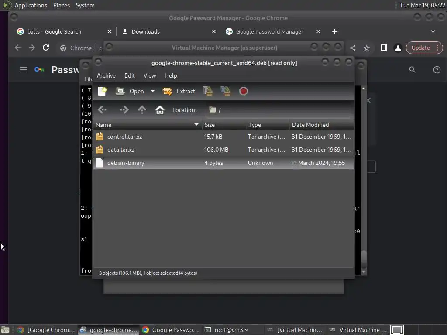Click the debian-binary blank file icon
The width and height of the screenshot is (447, 335).
click(x=100, y=163)
